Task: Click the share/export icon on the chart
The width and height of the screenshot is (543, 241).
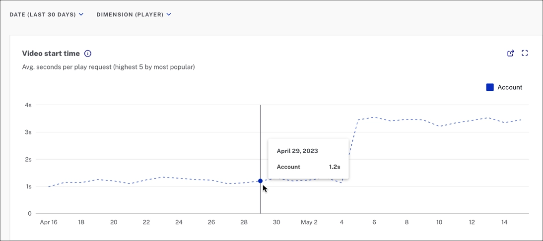Action: [511, 53]
